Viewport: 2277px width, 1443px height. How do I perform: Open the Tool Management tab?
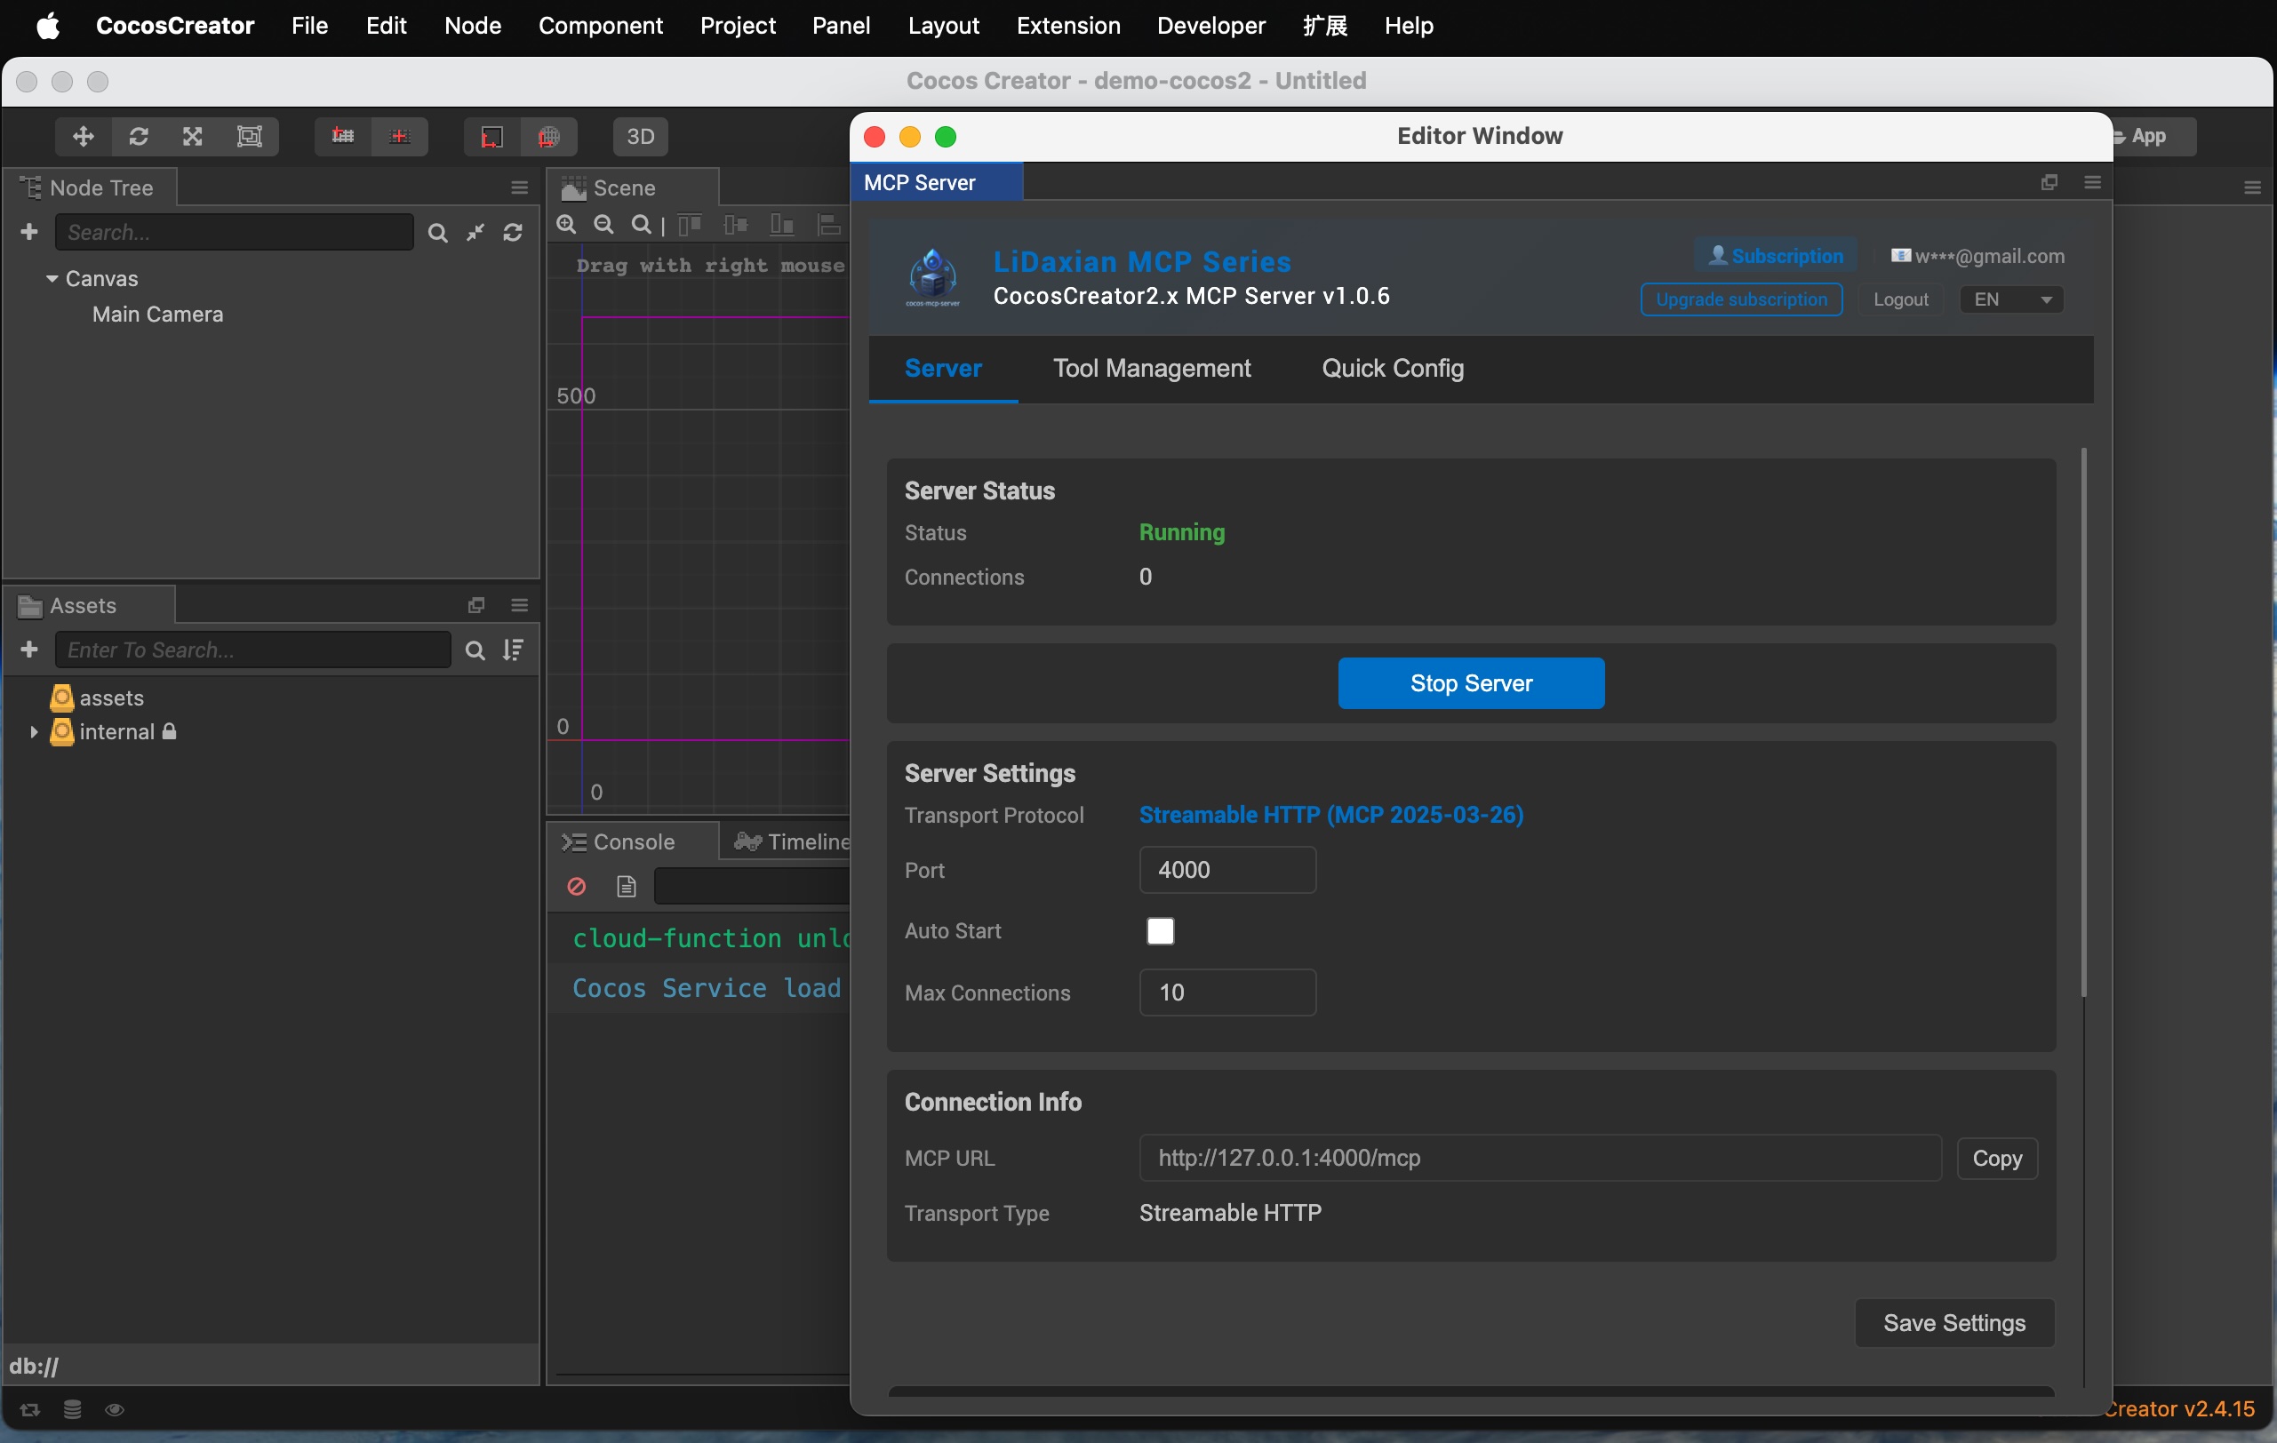(1152, 368)
